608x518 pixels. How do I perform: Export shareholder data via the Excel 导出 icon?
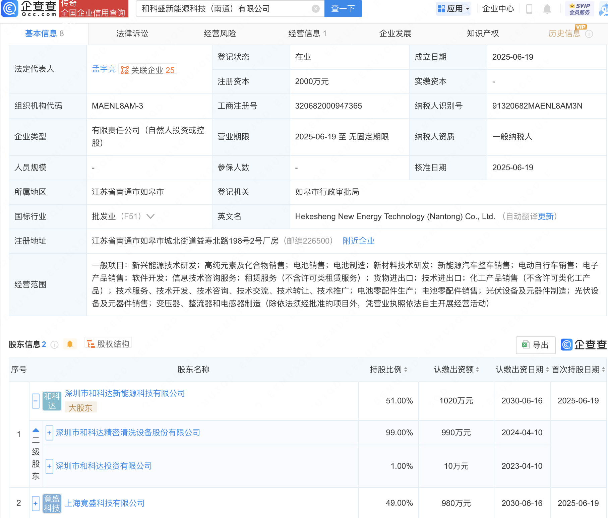point(535,345)
